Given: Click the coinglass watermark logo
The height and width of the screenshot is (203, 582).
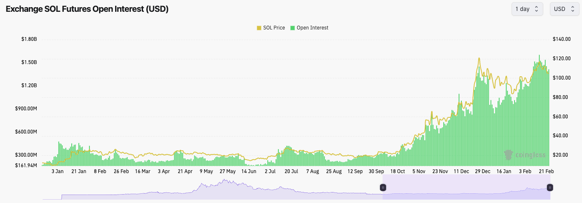Looking at the screenshot, I should pos(524,155).
